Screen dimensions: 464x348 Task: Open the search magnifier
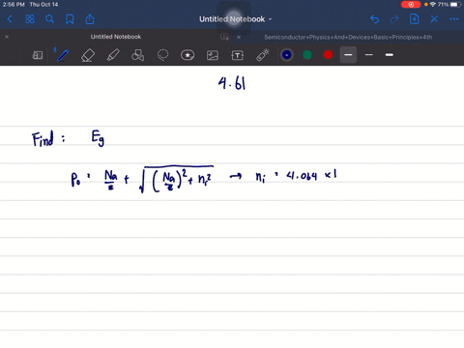pos(49,19)
